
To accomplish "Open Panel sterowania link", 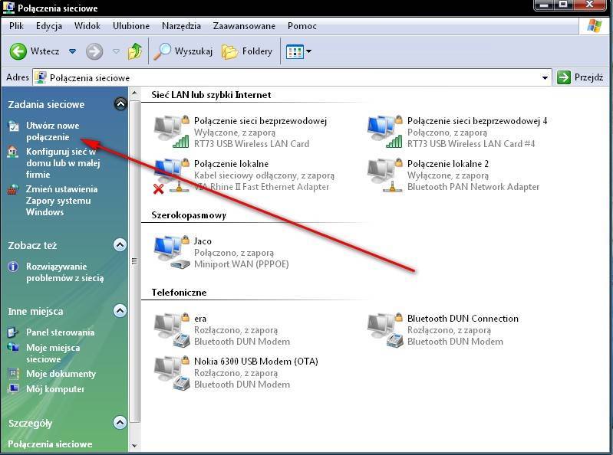I will pyautogui.click(x=60, y=332).
